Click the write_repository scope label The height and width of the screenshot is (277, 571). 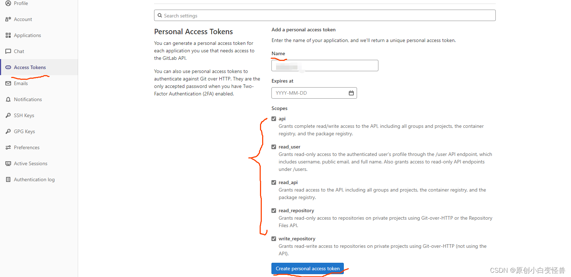point(297,239)
